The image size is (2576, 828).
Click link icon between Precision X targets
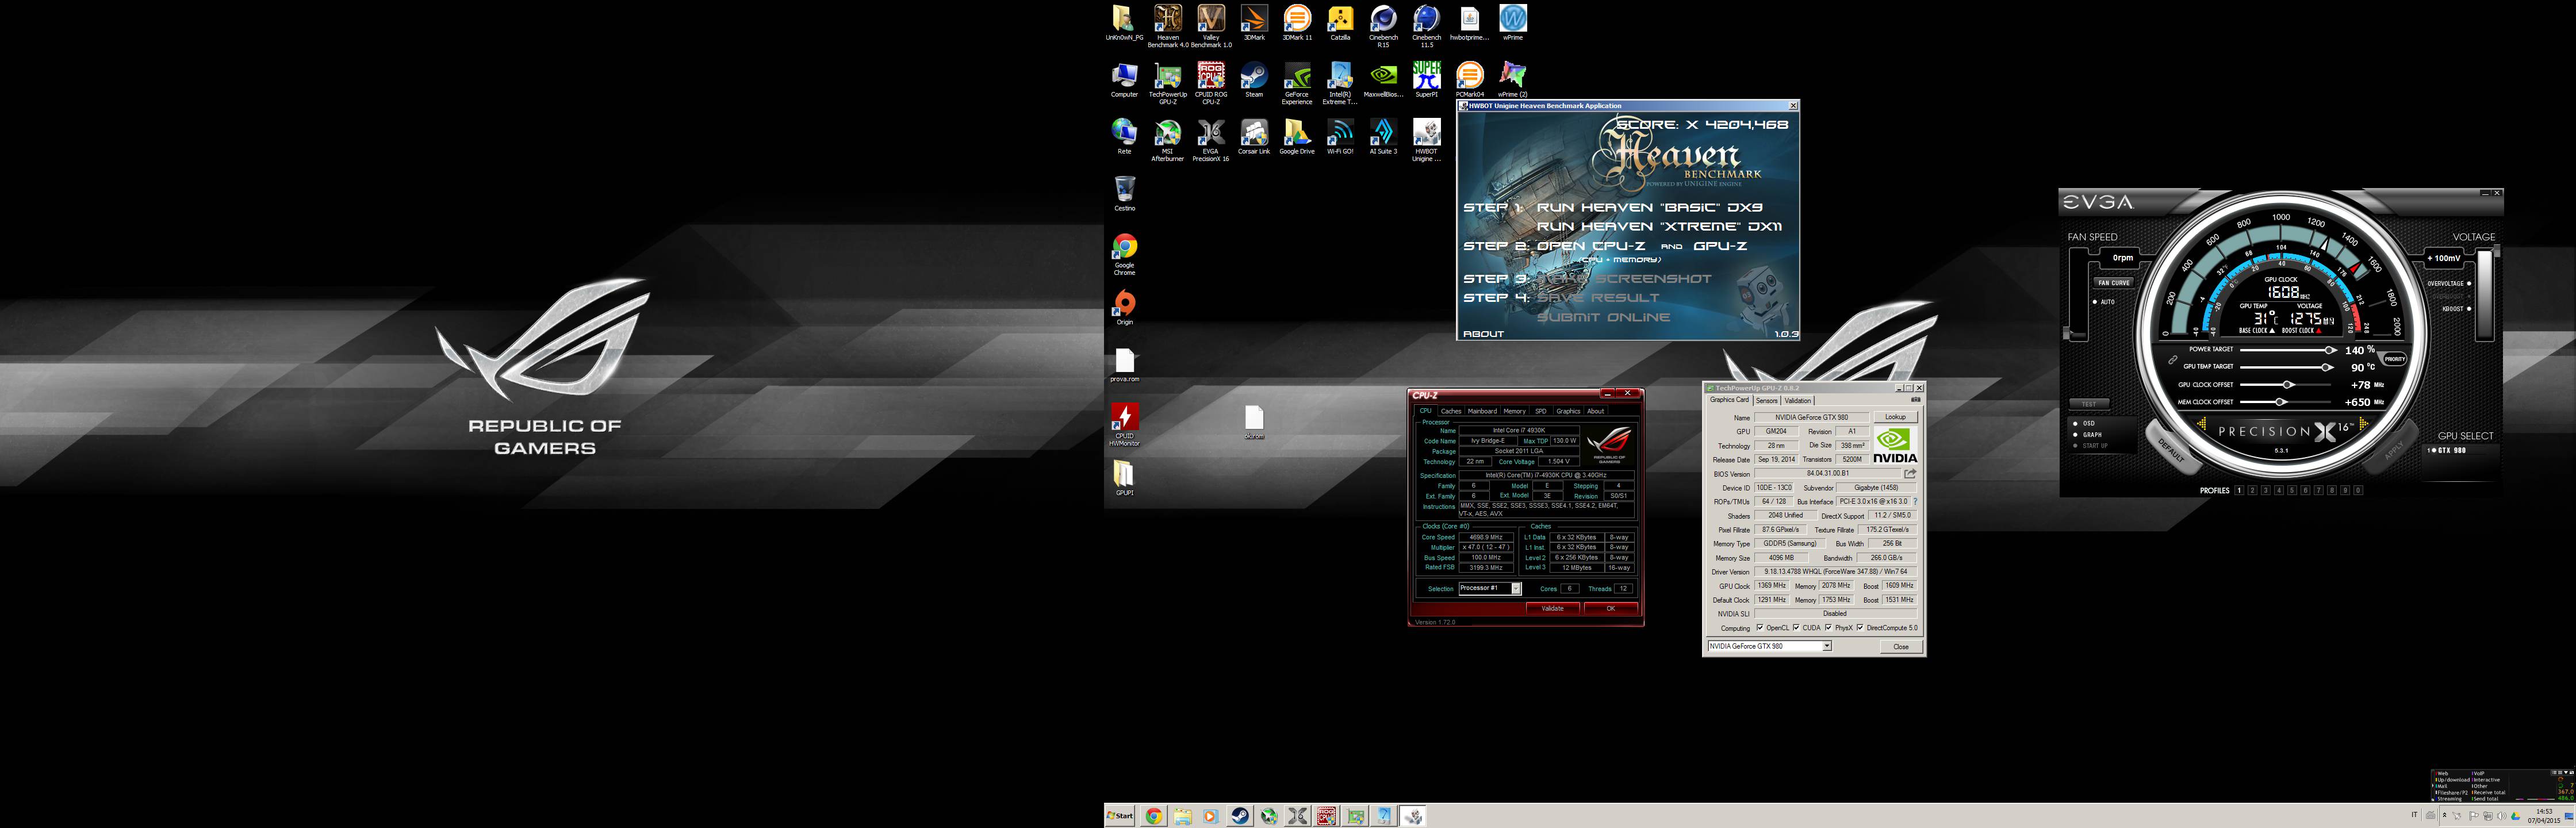pos(2172,359)
